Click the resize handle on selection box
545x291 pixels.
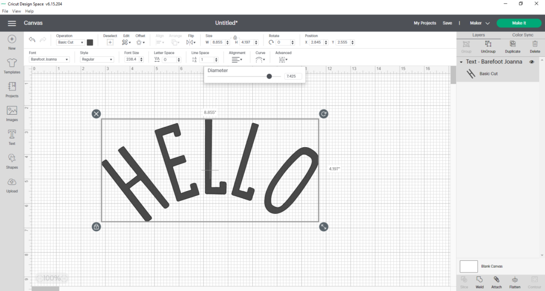click(x=324, y=227)
